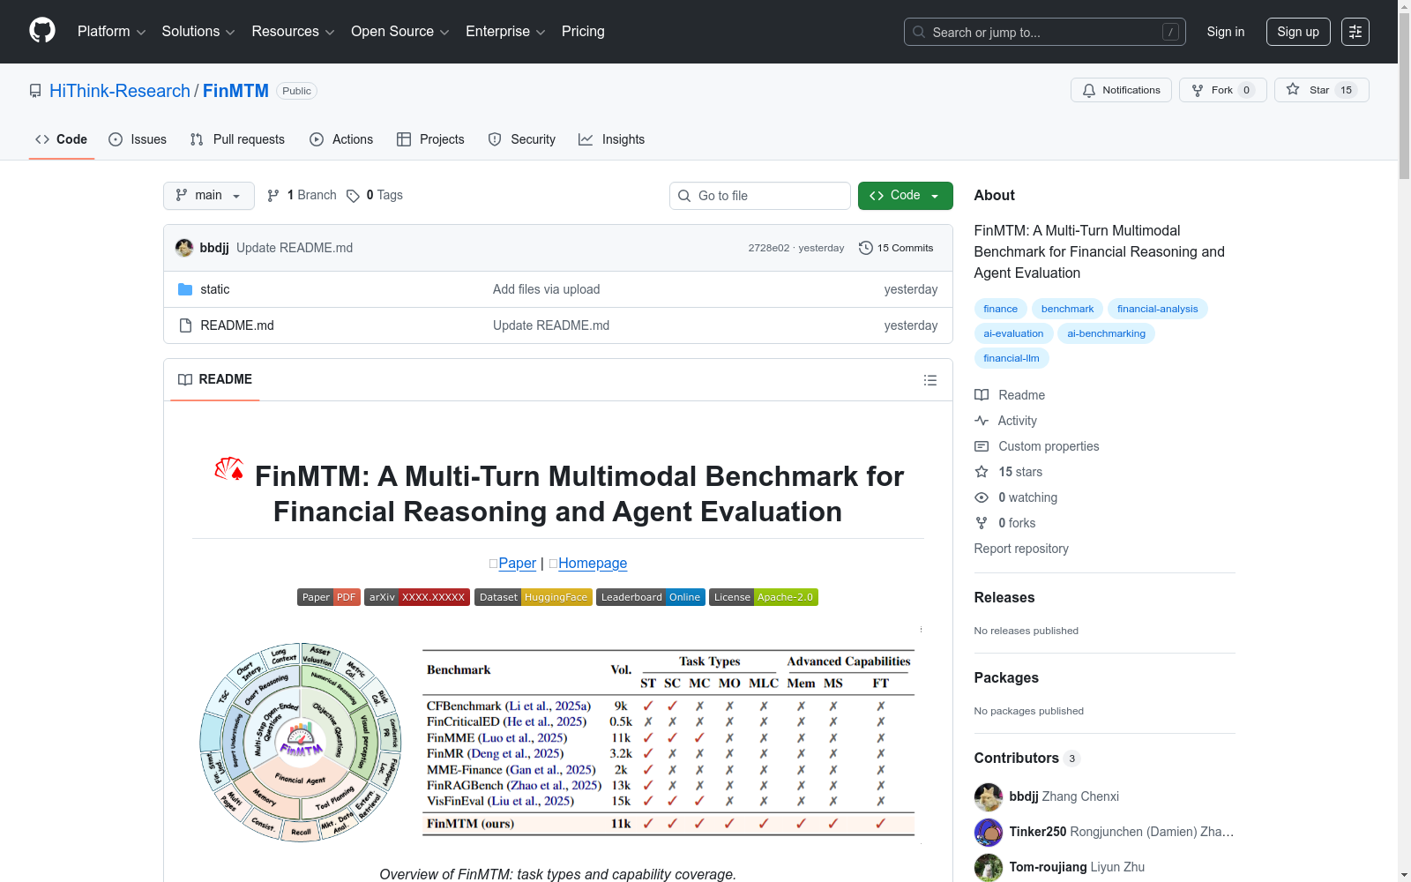
Task: Click the License Apache-2.0 badge
Action: pos(764,597)
